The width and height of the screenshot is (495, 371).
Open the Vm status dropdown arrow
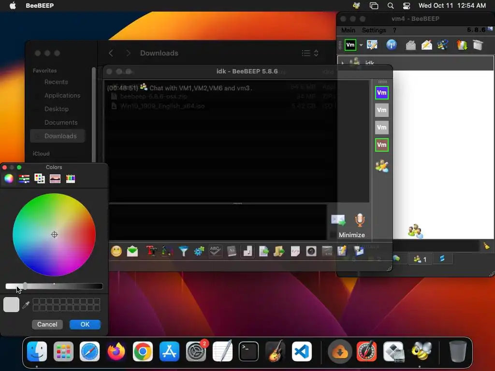click(361, 45)
